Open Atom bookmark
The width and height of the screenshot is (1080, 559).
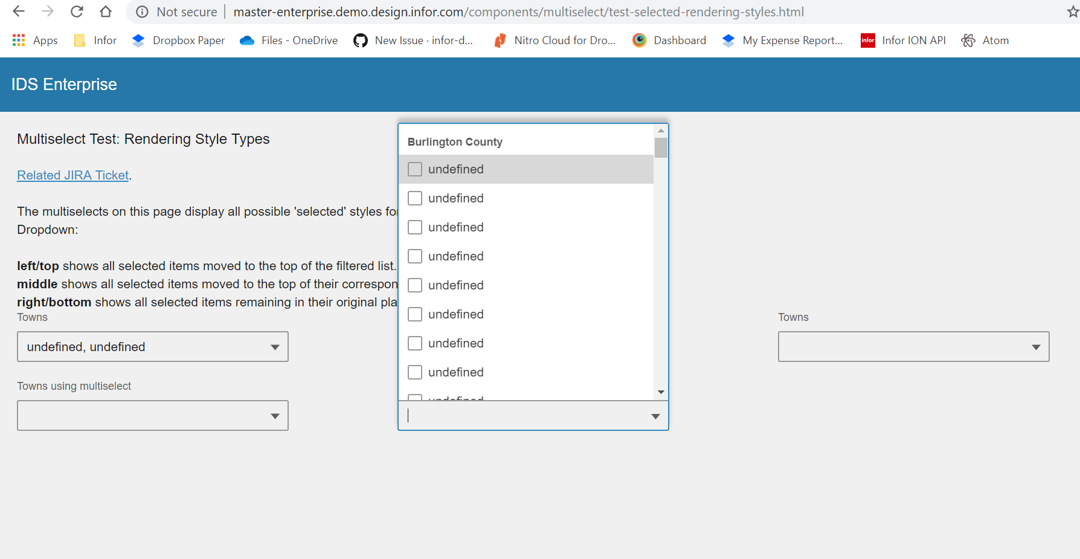(985, 40)
